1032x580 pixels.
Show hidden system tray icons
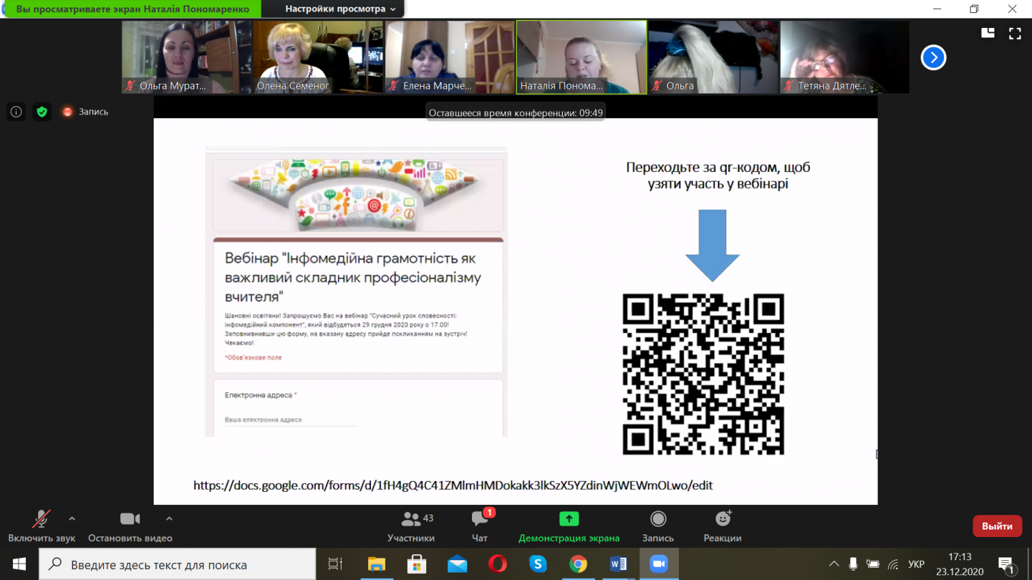(x=834, y=564)
